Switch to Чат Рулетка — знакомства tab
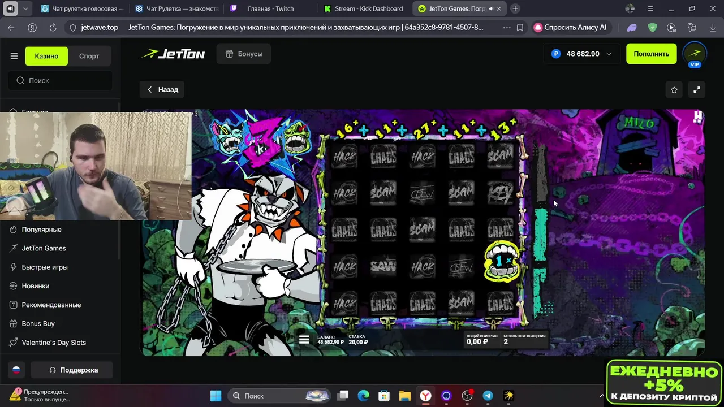724x407 pixels. coord(177,8)
